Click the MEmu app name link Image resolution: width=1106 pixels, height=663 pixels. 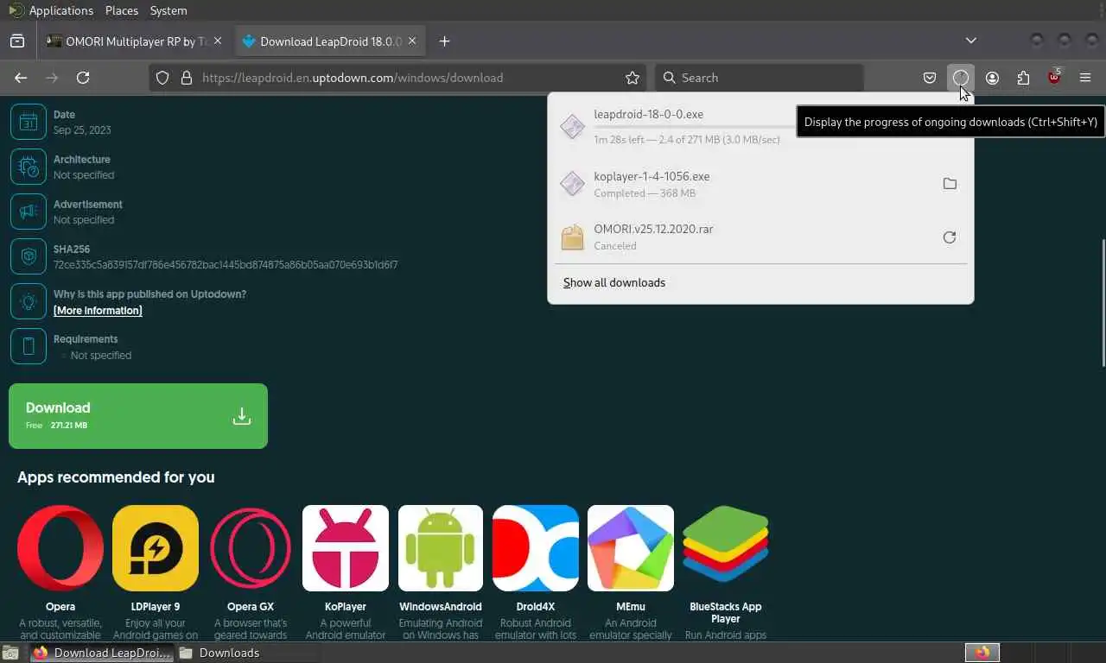pyautogui.click(x=631, y=607)
